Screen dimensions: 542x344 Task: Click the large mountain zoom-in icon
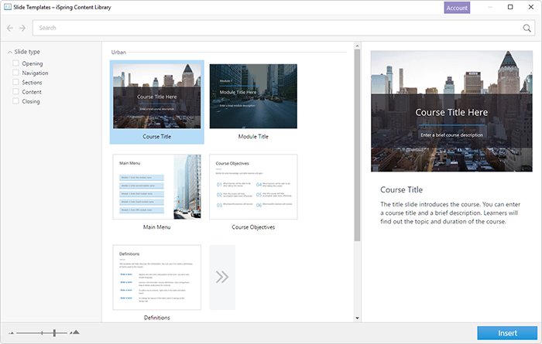click(x=74, y=332)
